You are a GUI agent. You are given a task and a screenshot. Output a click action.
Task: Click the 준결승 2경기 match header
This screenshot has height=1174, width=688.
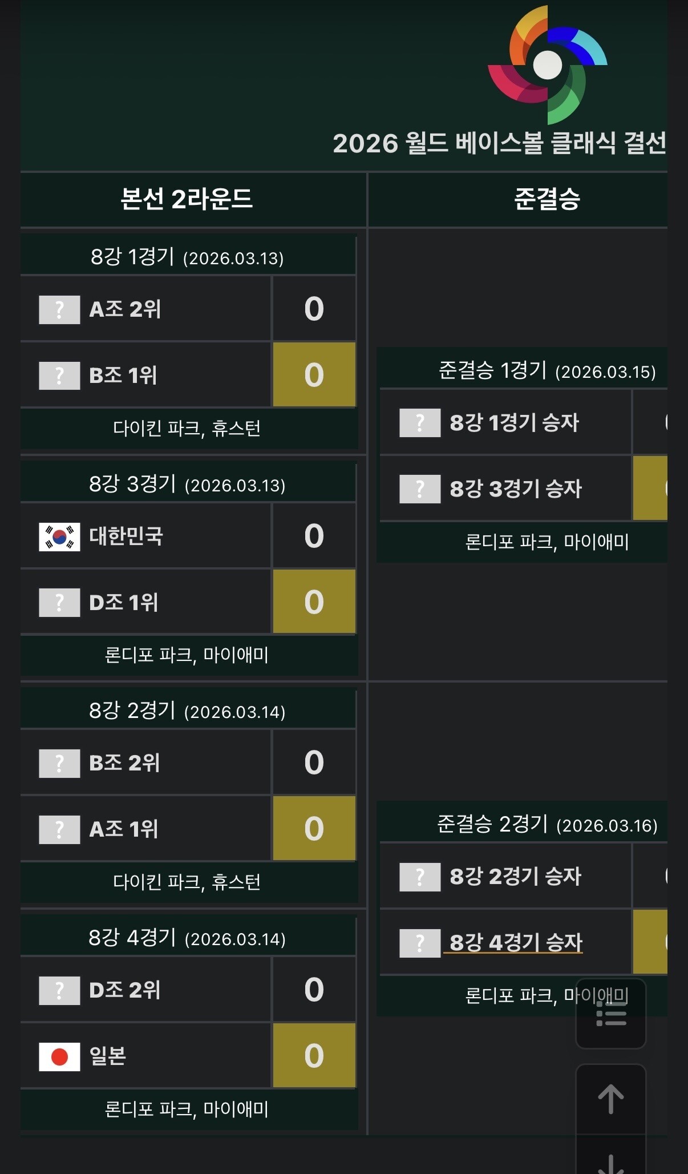coord(547,825)
